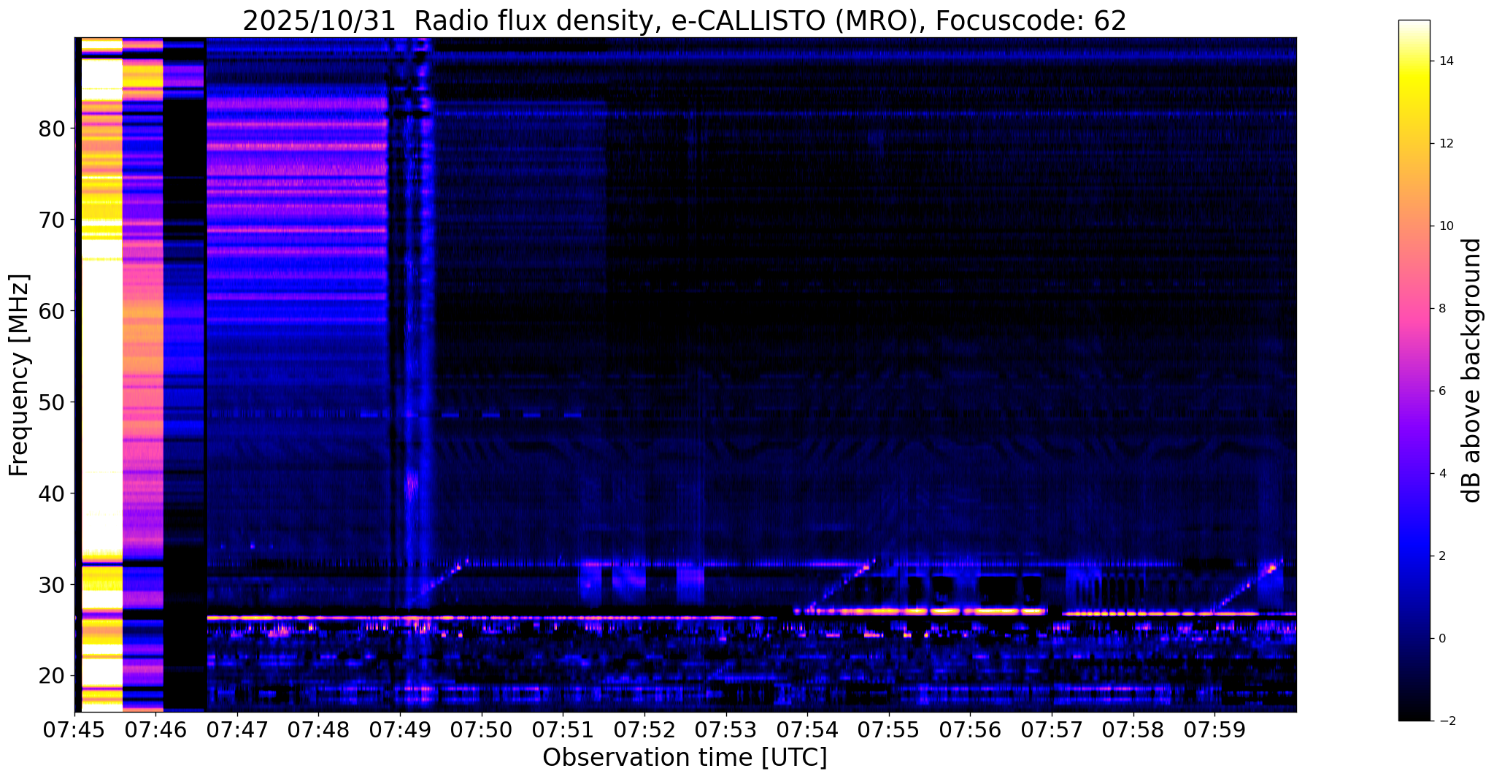This screenshot has width=1494, height=779.
Task: Click the 50 MHz frequency tick label
Action: (52, 402)
